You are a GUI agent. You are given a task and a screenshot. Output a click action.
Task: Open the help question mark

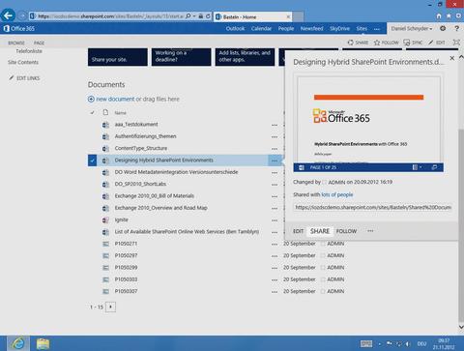[x=456, y=28]
